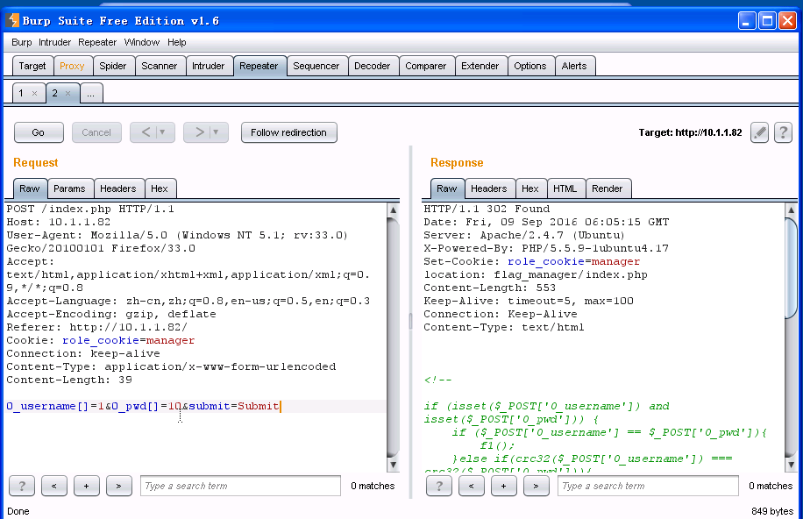Switch to the Scanner tool tab

(160, 66)
